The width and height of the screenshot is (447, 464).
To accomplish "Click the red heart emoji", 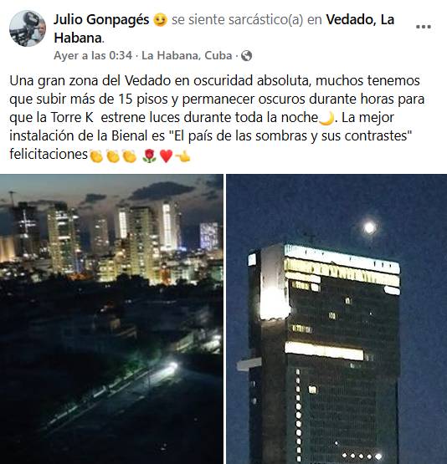I will tap(167, 156).
